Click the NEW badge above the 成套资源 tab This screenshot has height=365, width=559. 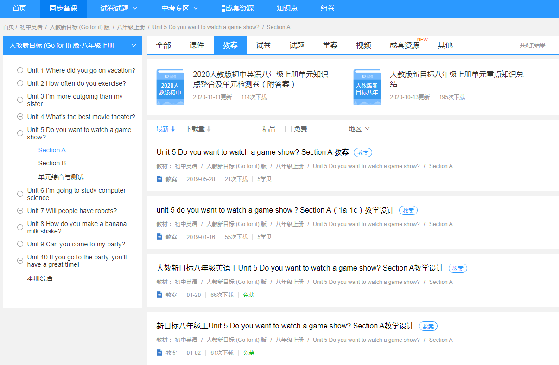pyautogui.click(x=423, y=39)
